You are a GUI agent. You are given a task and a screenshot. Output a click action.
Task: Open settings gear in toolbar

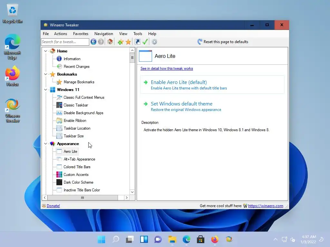pos(154,42)
